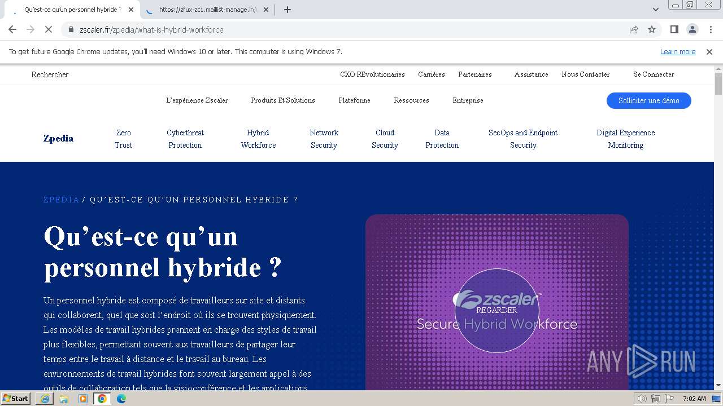Click the 7:02 AM system clock
Image resolution: width=723 pixels, height=406 pixels.
(x=694, y=399)
